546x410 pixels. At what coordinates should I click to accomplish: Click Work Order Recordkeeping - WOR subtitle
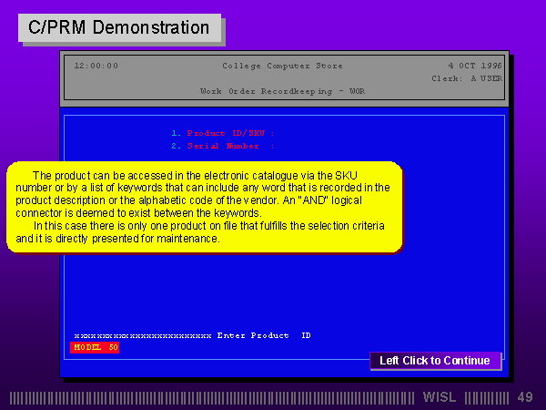282,91
